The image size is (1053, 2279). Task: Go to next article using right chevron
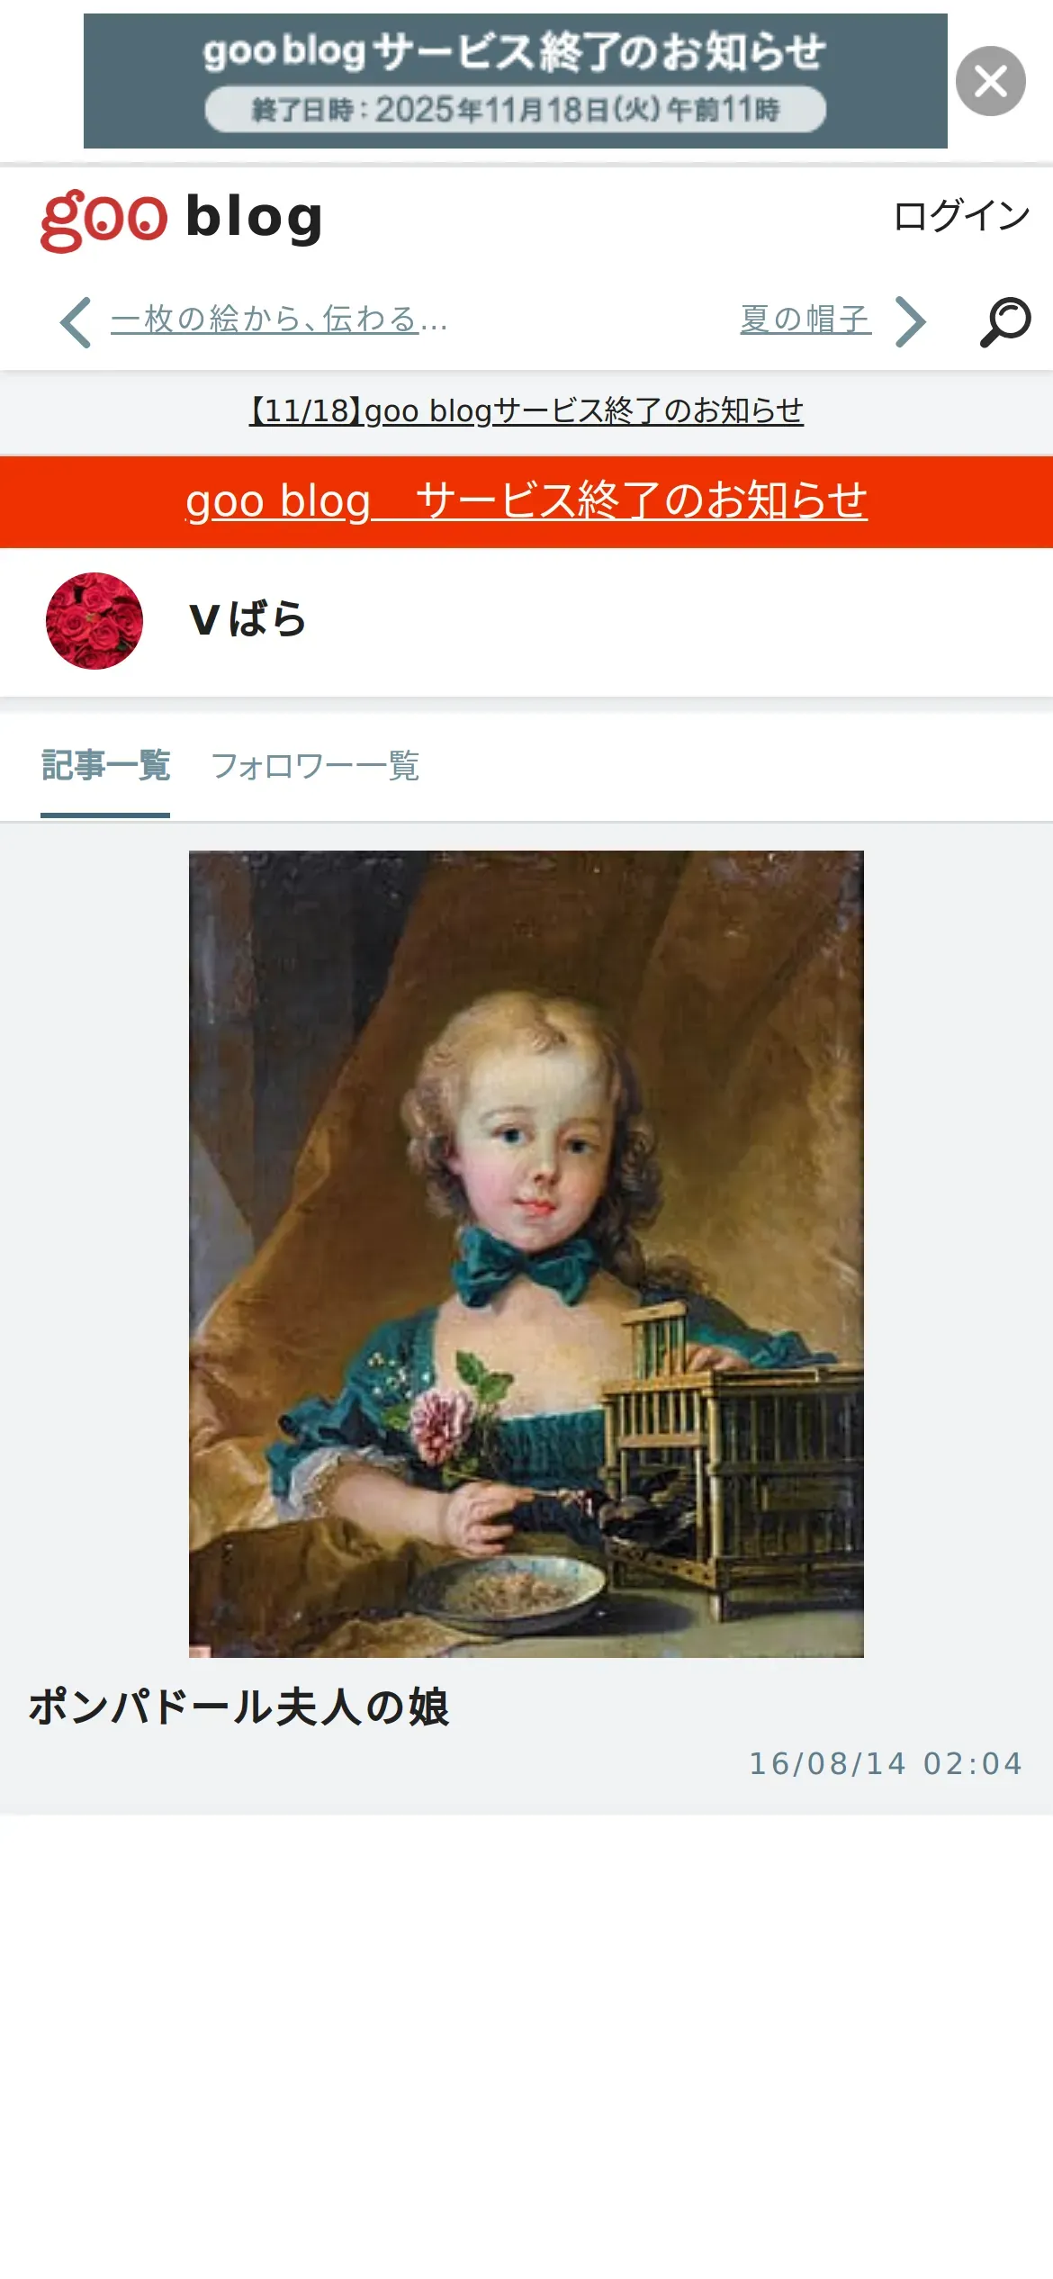point(911,321)
